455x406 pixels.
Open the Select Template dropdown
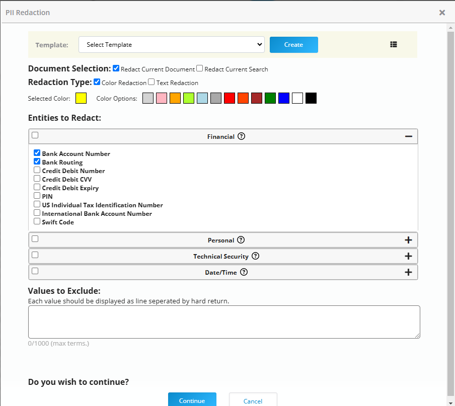click(x=171, y=44)
